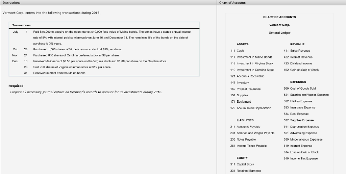Click 411 Sales Revenue

297,51
